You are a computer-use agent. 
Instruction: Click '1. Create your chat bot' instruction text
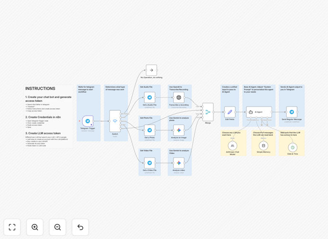[48, 99]
